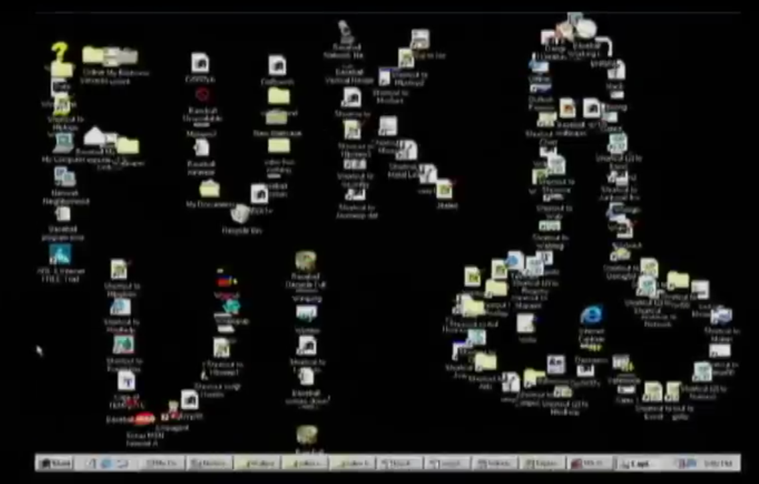Click the Internet Explorer quick launch icon

[106, 464]
